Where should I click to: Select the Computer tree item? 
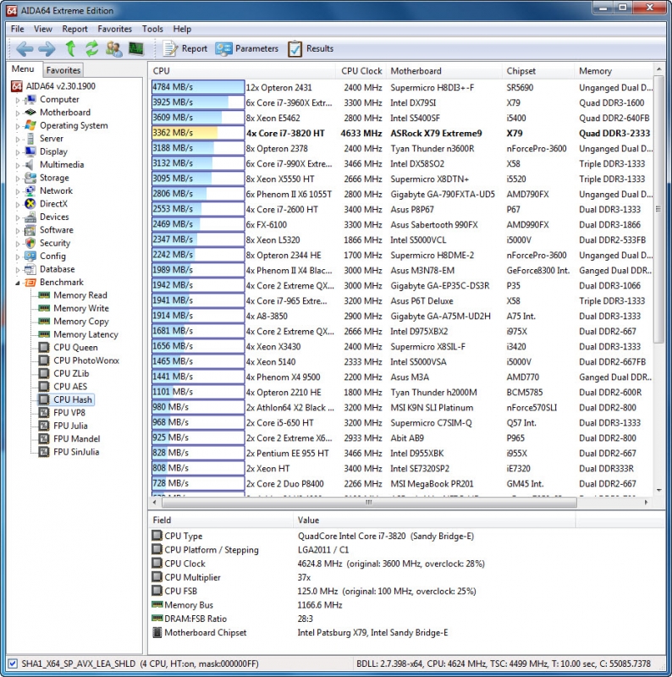click(x=59, y=99)
